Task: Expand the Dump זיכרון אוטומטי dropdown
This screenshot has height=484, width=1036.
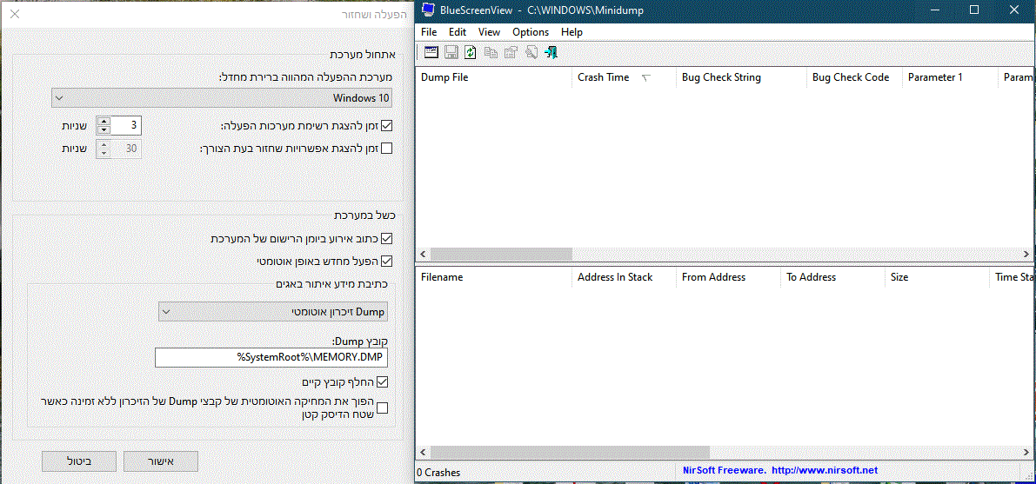Action: point(273,312)
